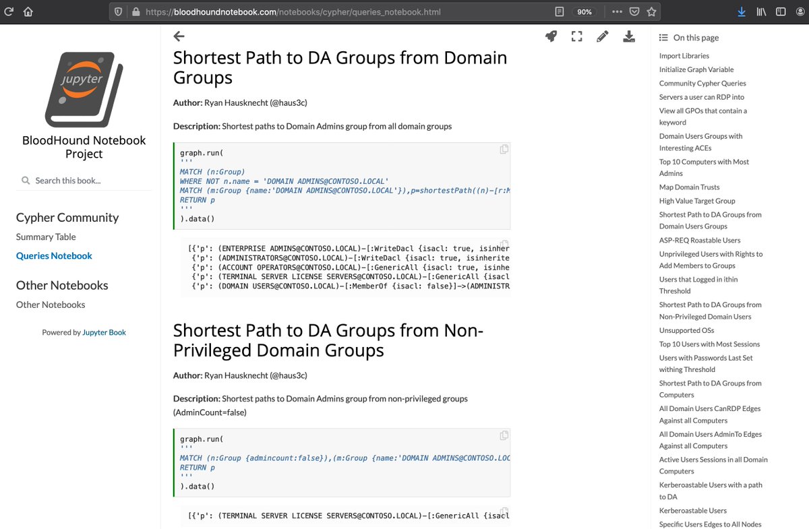Screen dimensions: 809x529
Task: Jump to Users that Logged in ithin Threshold
Action: click(698, 285)
